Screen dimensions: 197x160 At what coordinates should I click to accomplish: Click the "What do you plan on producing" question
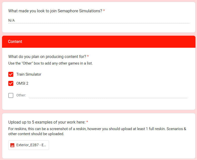click(x=47, y=57)
